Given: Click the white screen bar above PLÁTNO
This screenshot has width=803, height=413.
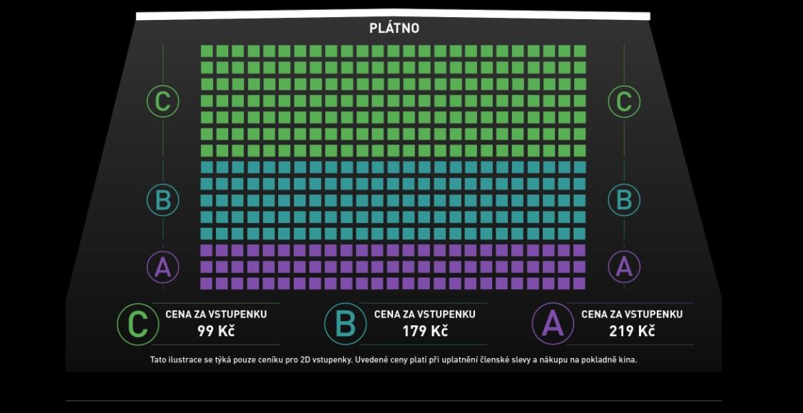Looking at the screenshot, I should point(393,15).
